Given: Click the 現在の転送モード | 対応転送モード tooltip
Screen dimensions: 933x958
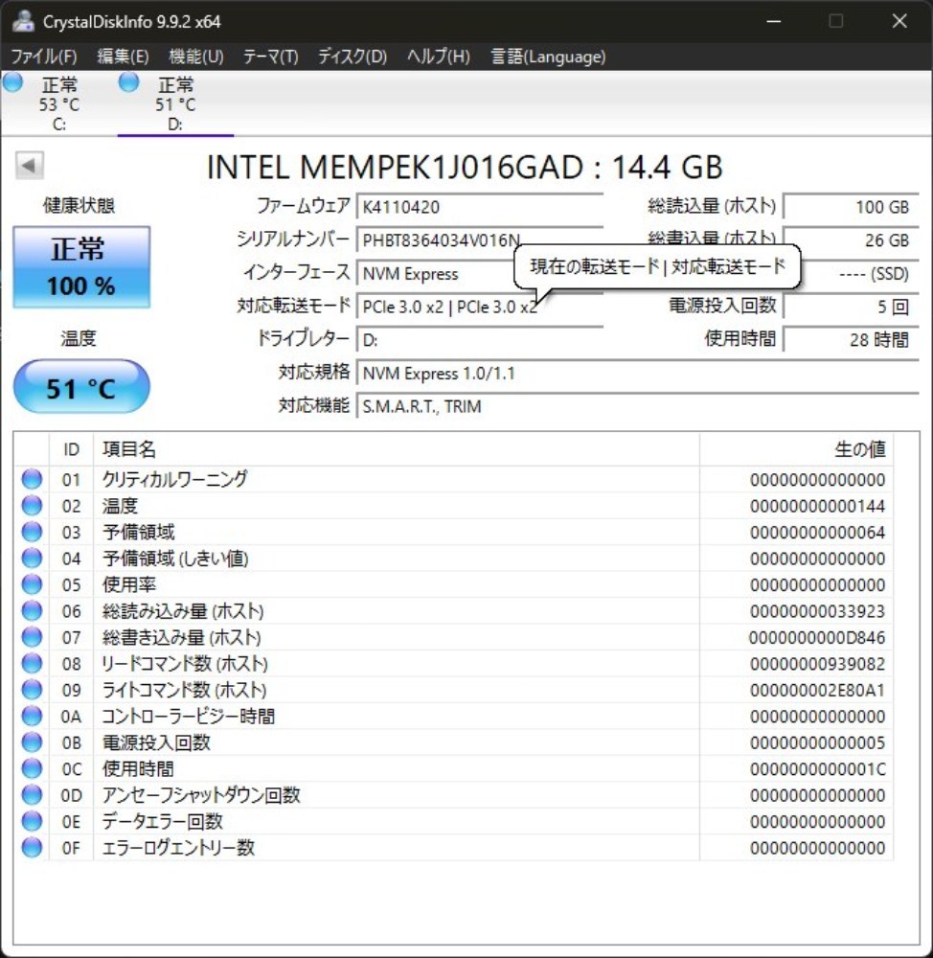Looking at the screenshot, I should (657, 266).
